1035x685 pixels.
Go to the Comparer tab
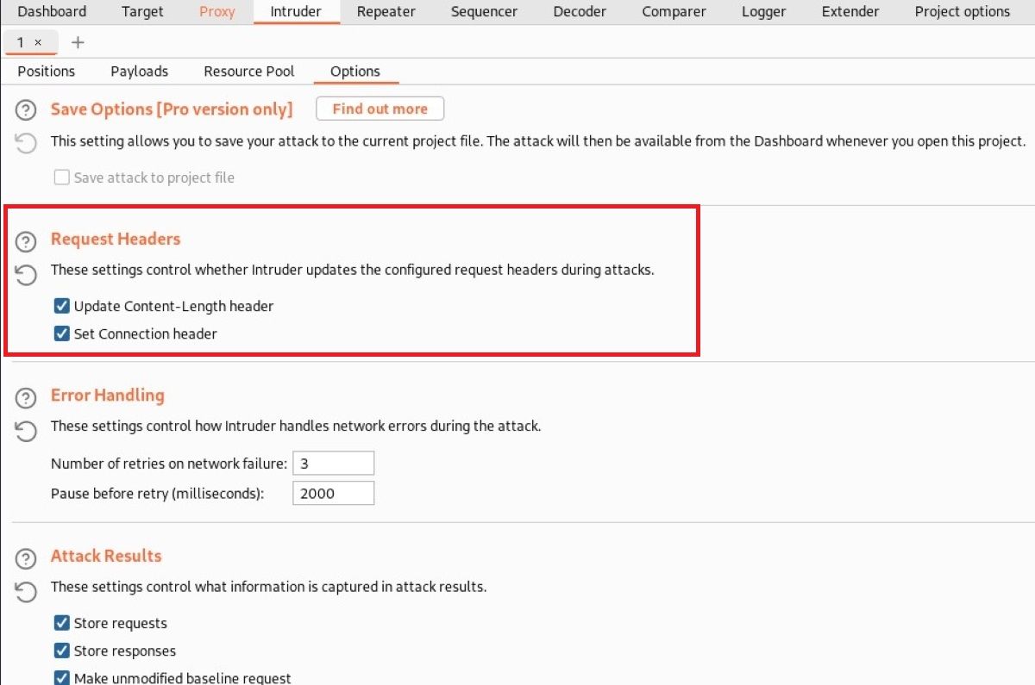pyautogui.click(x=674, y=12)
